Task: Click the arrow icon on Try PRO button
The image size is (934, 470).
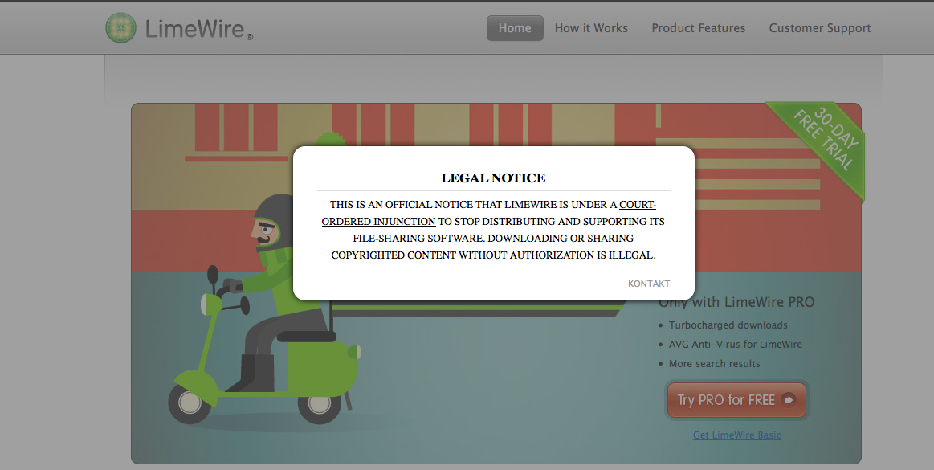Action: pyautogui.click(x=788, y=400)
